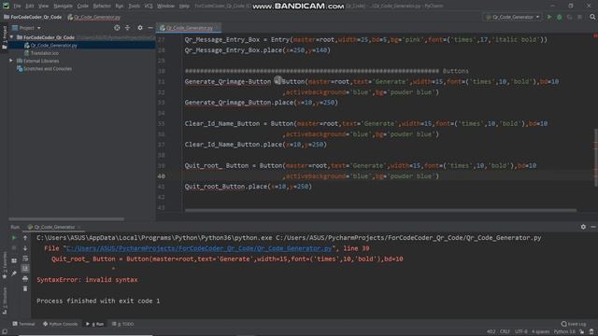Open the TODO tool window

[122, 324]
